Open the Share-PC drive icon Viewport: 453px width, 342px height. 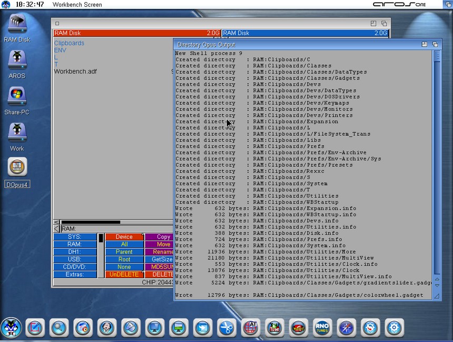pyautogui.click(x=17, y=97)
